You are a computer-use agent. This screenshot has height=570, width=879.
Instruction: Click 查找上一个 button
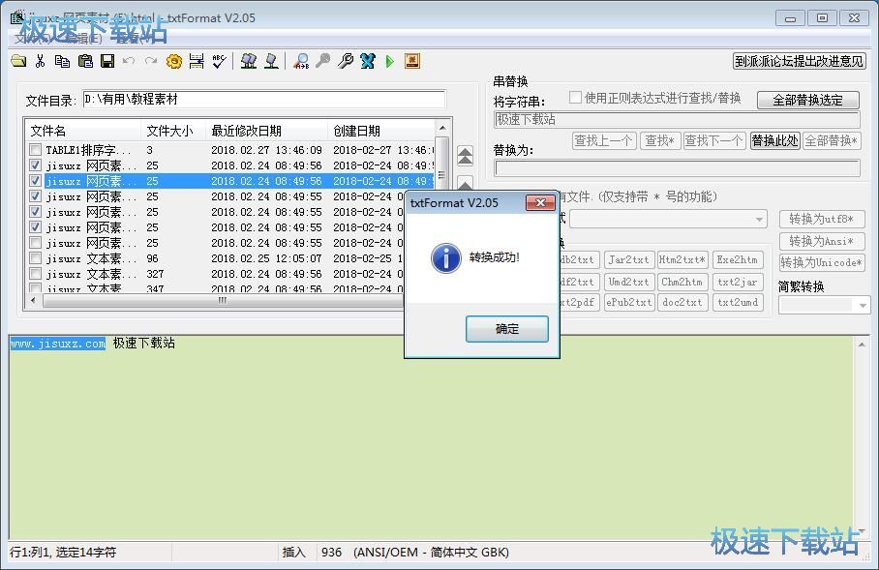(x=603, y=140)
